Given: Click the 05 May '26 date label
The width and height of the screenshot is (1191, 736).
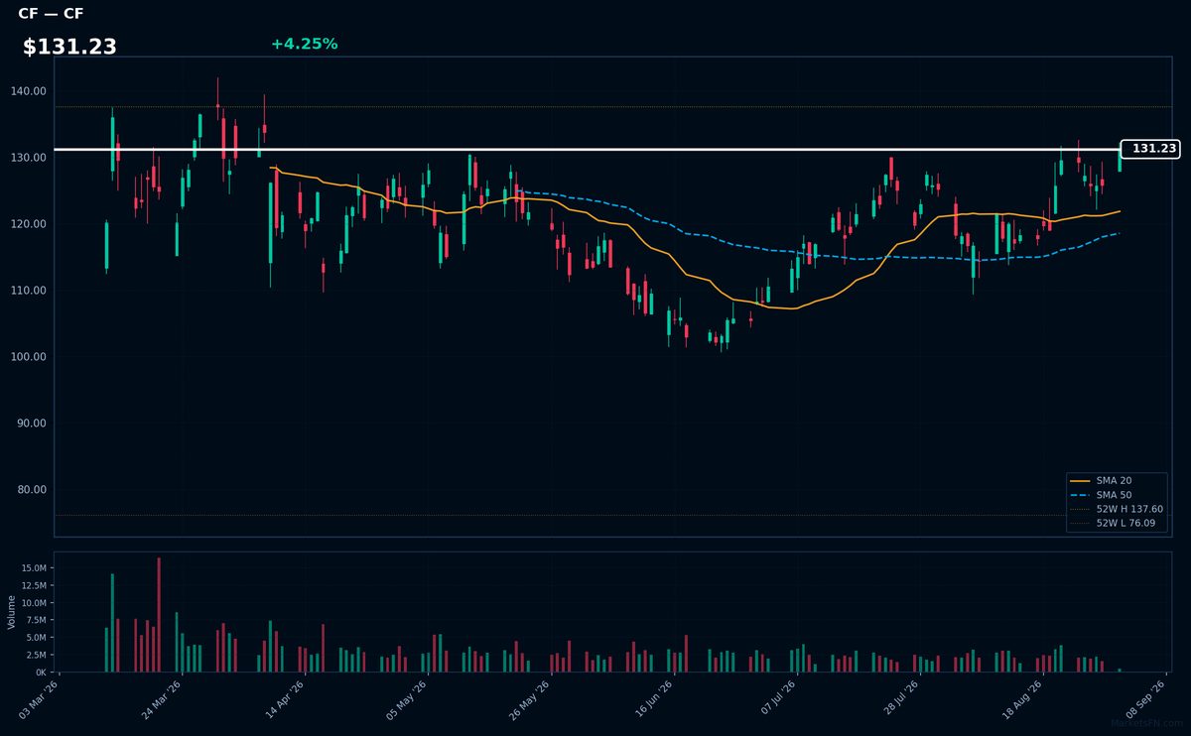Looking at the screenshot, I should [408, 699].
